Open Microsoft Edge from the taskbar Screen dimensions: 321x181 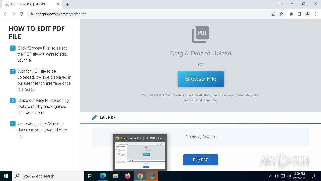(x=103, y=176)
